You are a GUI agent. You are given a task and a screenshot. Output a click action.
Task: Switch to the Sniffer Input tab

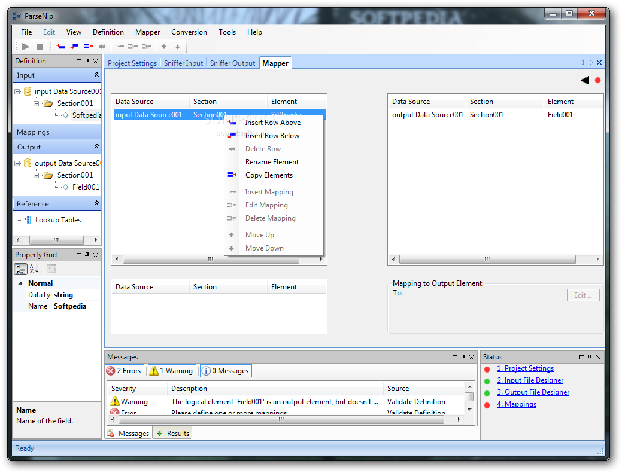183,63
